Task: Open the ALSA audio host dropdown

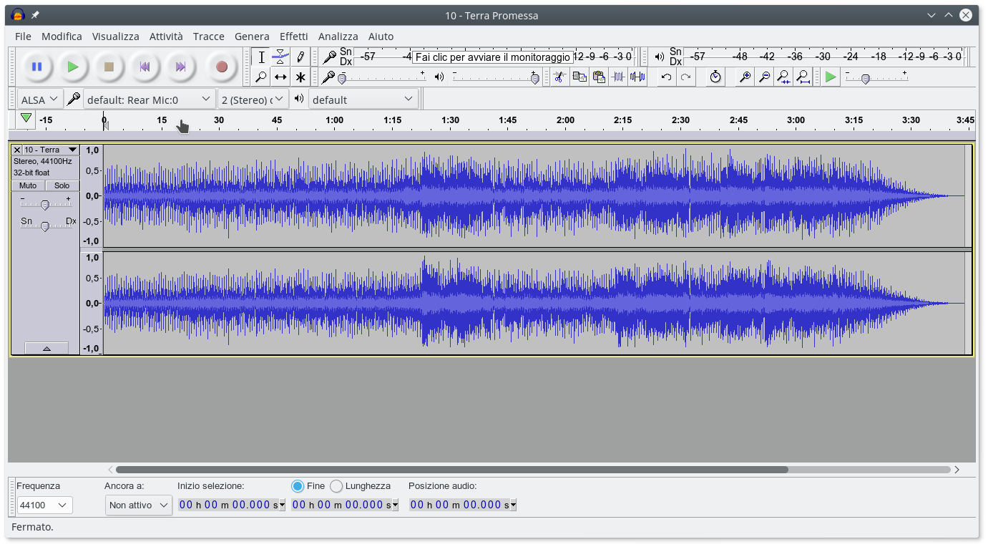Action: (39, 100)
